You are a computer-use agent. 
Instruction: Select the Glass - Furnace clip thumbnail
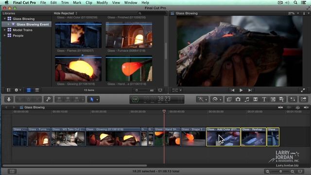coord(129,35)
